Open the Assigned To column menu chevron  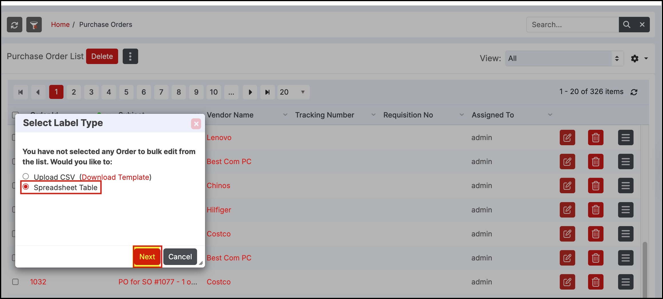point(550,115)
